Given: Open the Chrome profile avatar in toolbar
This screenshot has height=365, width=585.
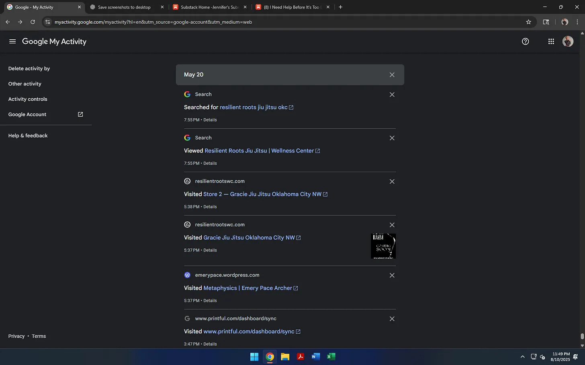Looking at the screenshot, I should (565, 22).
